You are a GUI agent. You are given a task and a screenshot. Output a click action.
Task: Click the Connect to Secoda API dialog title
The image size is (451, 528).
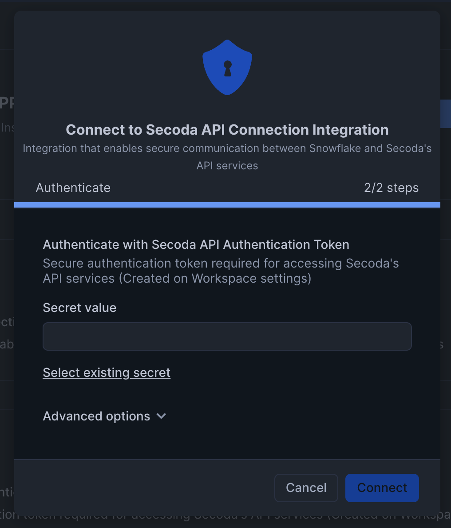227,130
